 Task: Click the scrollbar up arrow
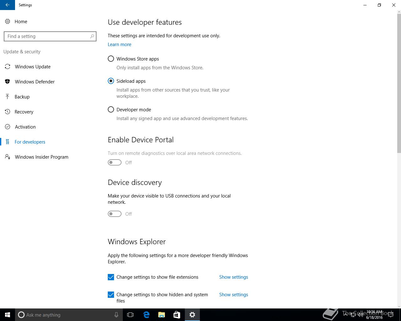pos(399,12)
